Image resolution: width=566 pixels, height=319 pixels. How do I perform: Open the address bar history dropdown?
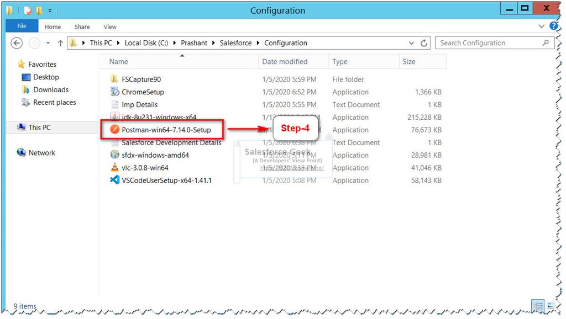pos(411,42)
